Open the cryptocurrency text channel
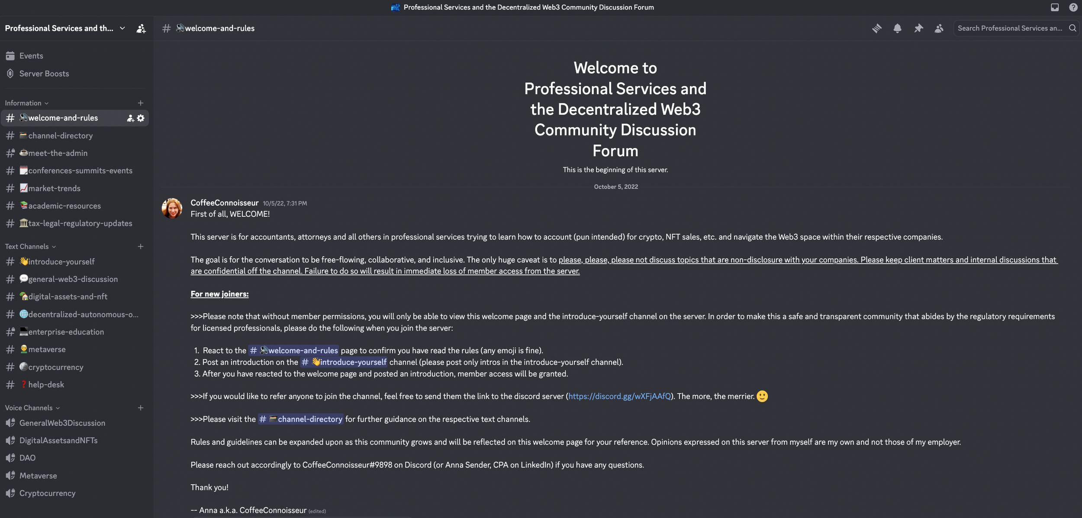Image resolution: width=1082 pixels, height=518 pixels. point(74,367)
